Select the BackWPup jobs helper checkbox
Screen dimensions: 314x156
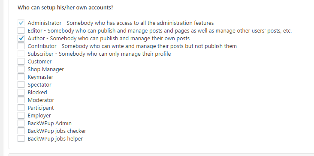pyautogui.click(x=21, y=138)
